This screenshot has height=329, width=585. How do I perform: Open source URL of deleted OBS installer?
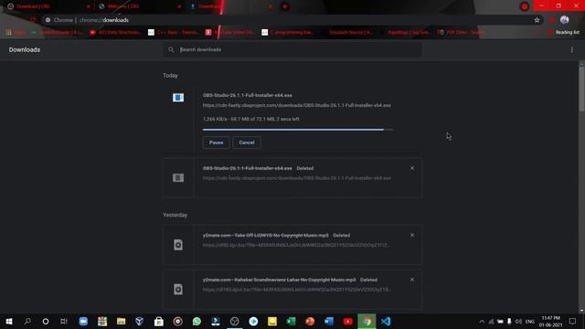(296, 178)
